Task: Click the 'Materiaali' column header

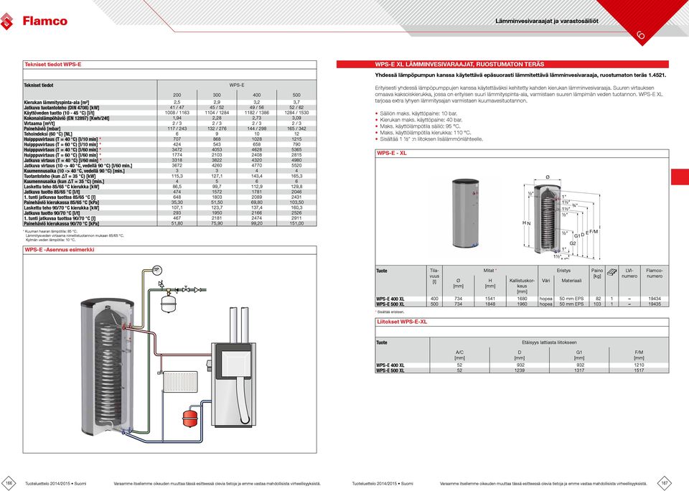Action: pyautogui.click(x=571, y=281)
